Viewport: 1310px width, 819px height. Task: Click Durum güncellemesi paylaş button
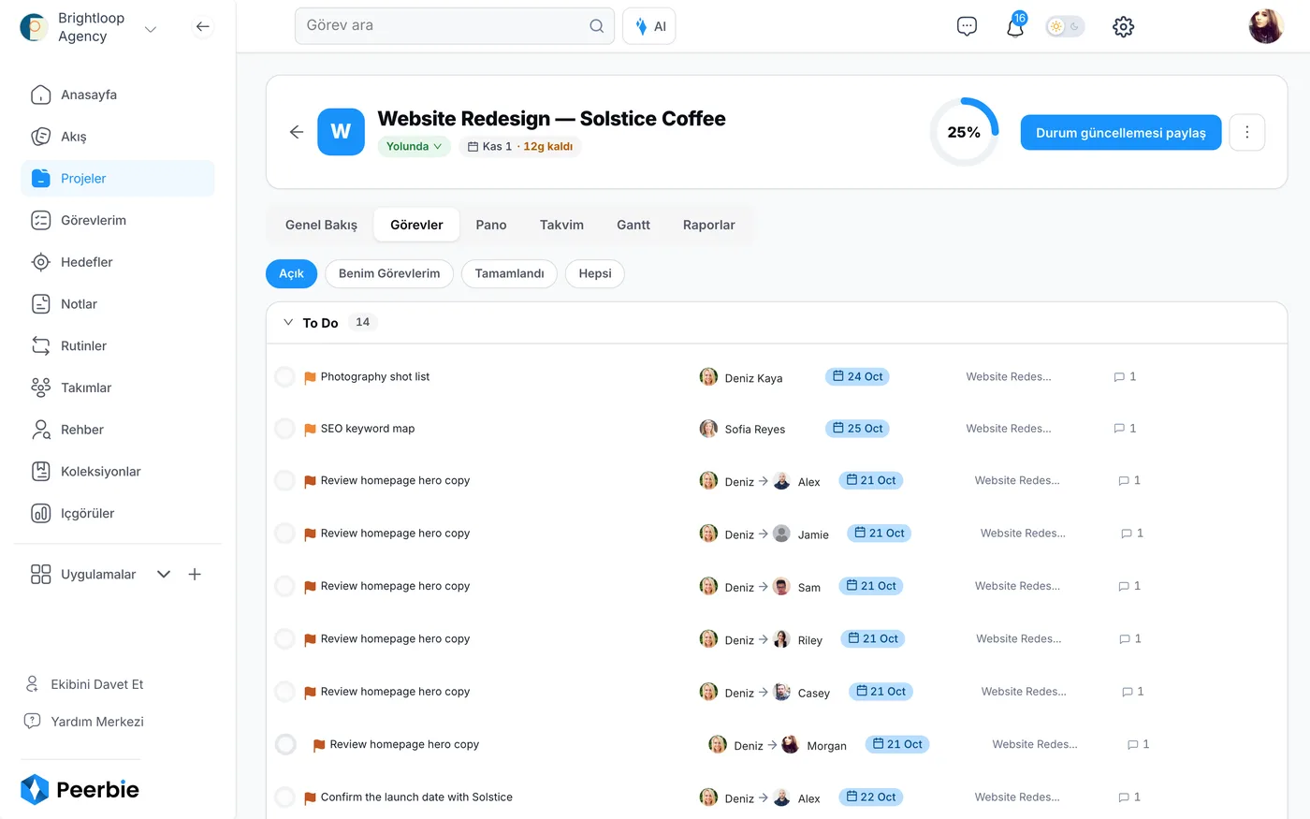pyautogui.click(x=1121, y=133)
